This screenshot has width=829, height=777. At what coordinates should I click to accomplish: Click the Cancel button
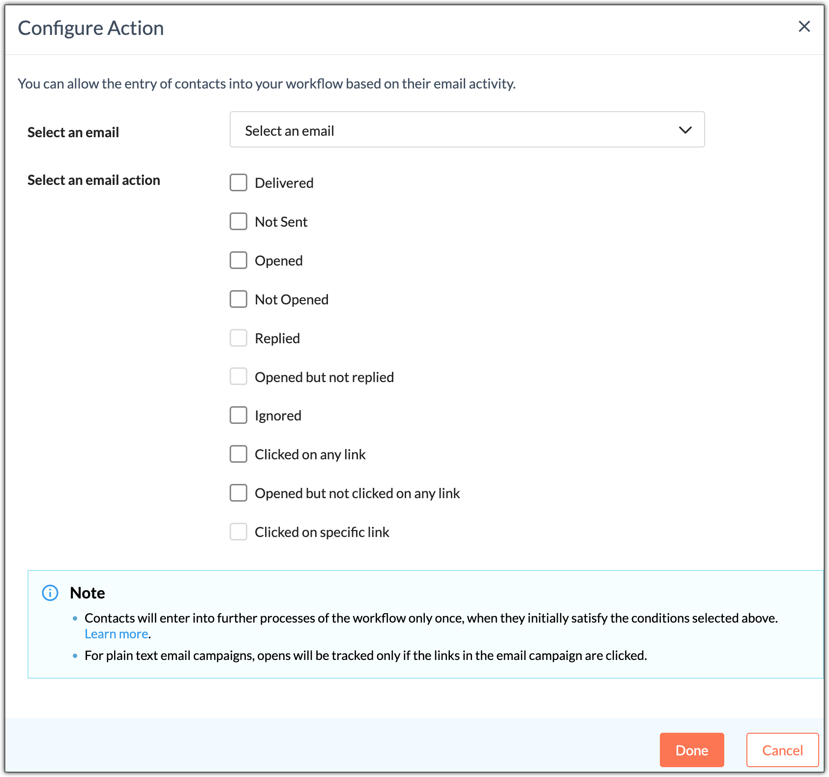tap(782, 750)
